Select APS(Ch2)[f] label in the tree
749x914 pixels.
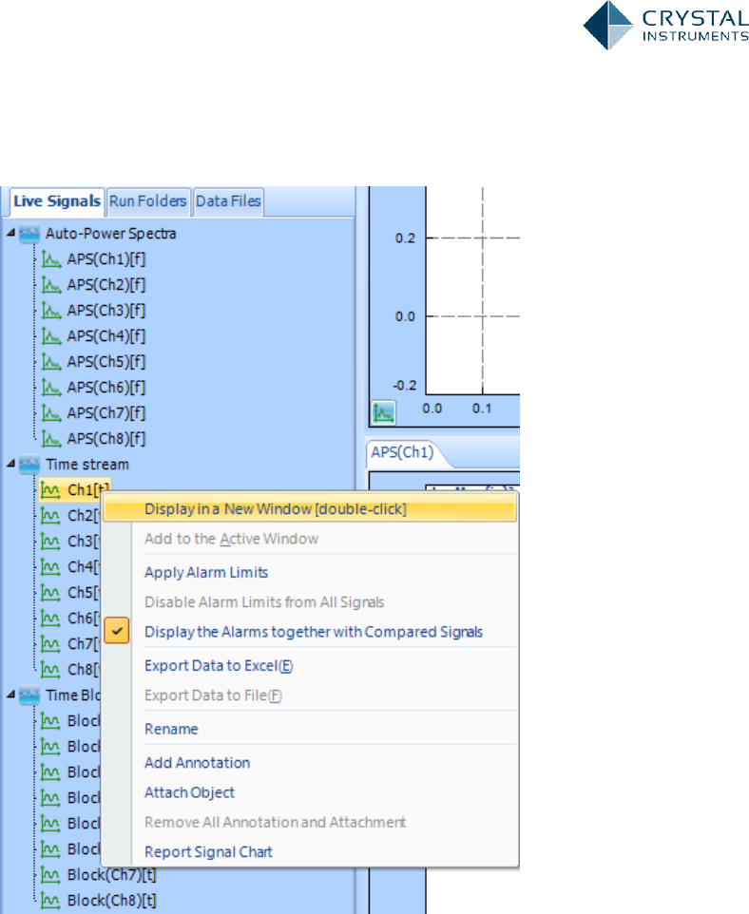point(106,285)
